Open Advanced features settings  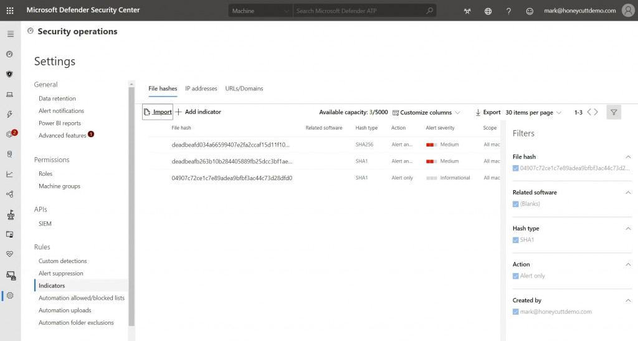pyautogui.click(x=62, y=135)
